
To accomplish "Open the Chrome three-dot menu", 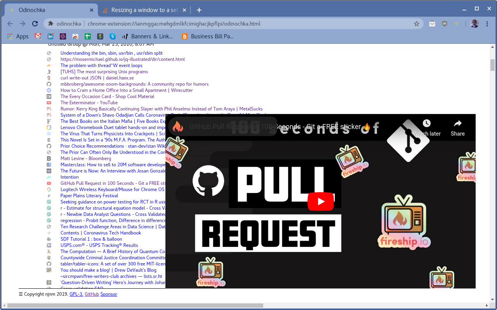I will pos(487,24).
